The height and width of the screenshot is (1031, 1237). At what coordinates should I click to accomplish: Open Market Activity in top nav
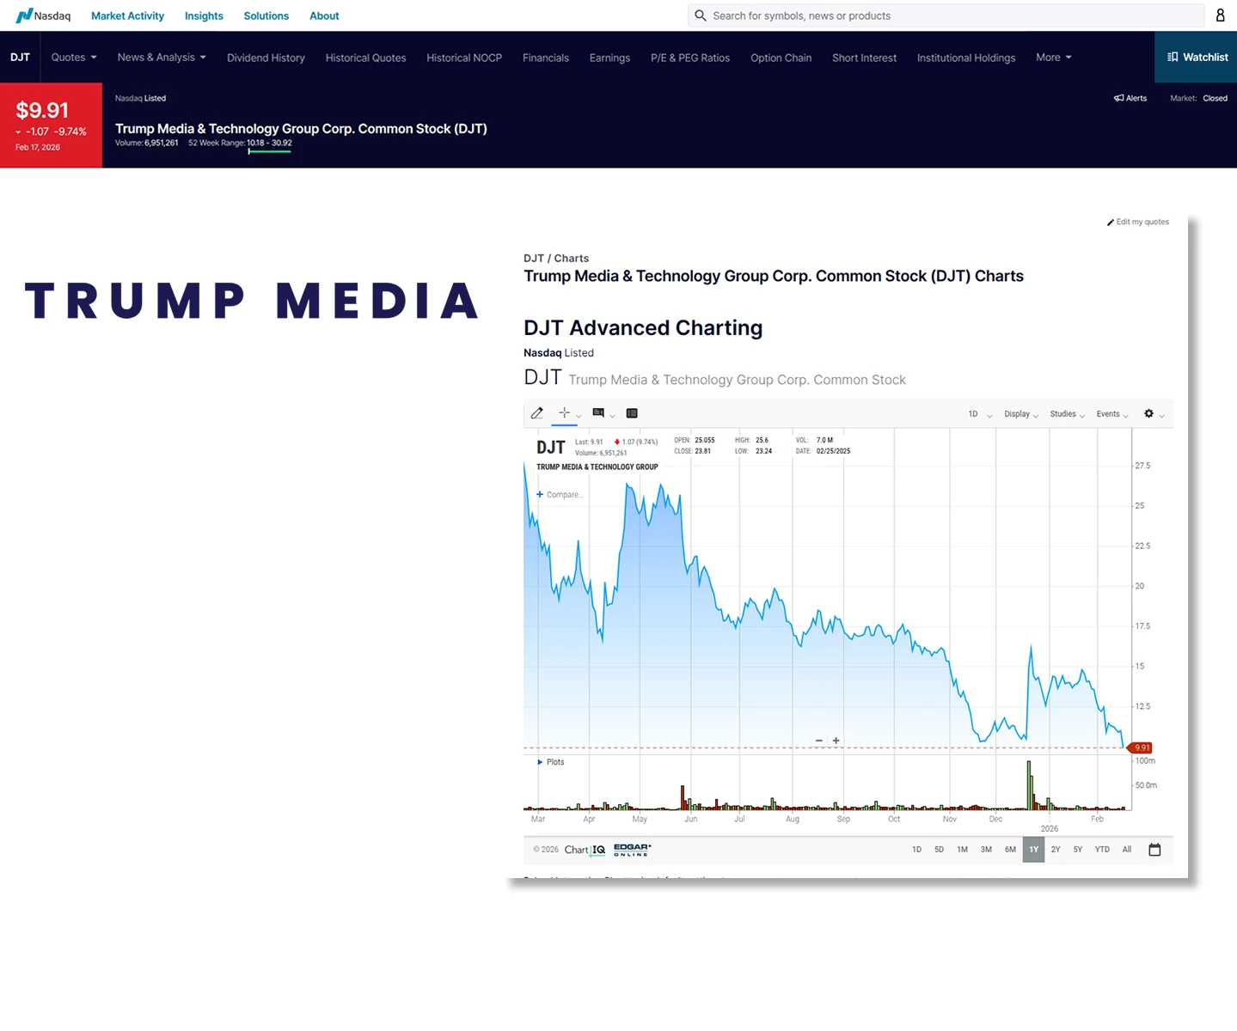(x=127, y=15)
